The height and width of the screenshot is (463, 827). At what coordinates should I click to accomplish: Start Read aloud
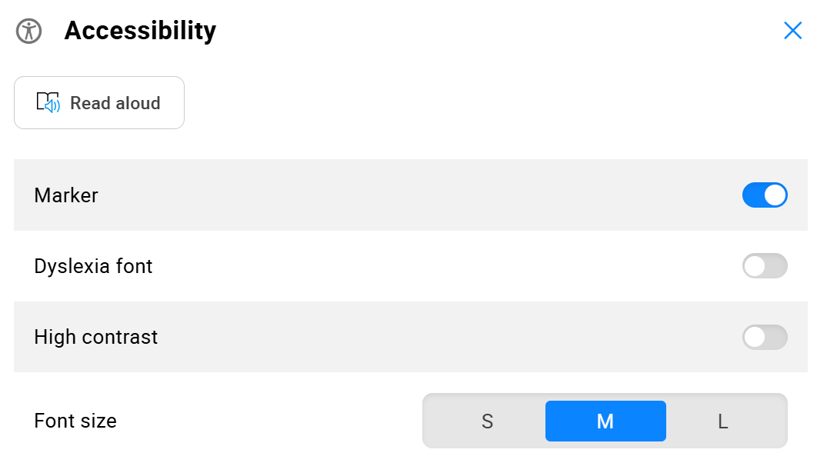tap(99, 103)
